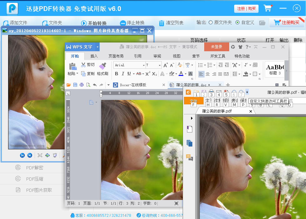Viewport: 306px width, 219px height.
Task: Open the borders dropdown arrow
Action: [259, 74]
